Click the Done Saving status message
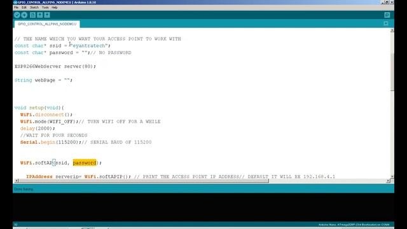 point(24,189)
